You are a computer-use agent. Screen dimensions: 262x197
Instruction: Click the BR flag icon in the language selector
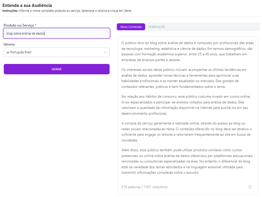click(x=8, y=52)
